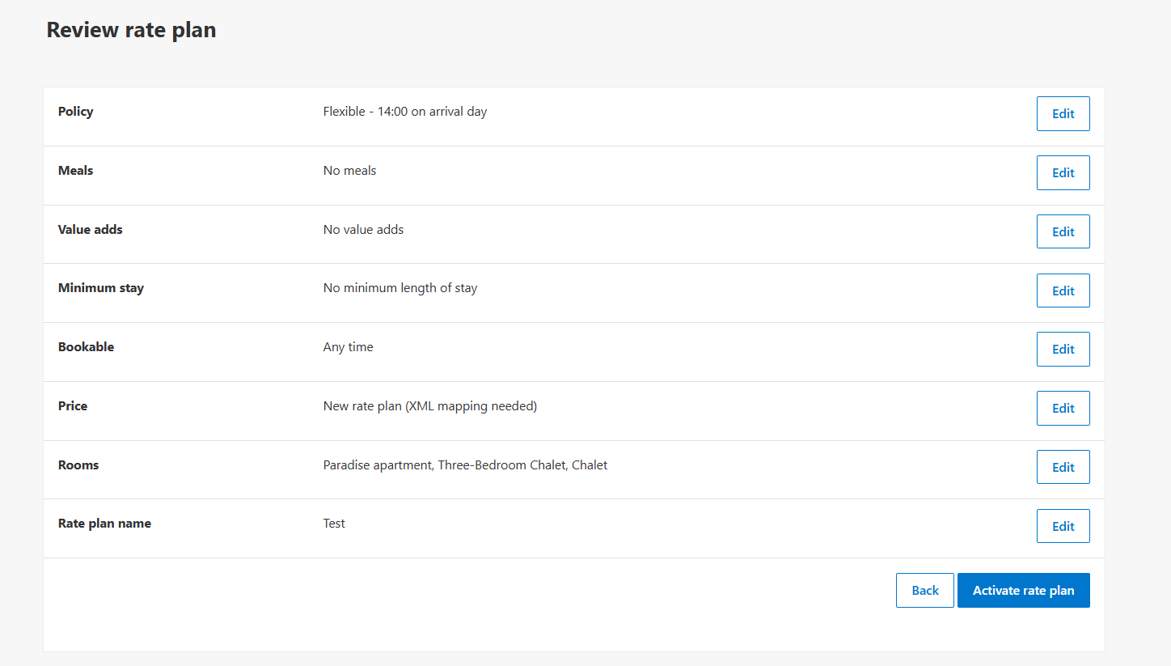Click the 'No meals' value
Image resolution: width=1171 pixels, height=666 pixels.
[x=349, y=171]
